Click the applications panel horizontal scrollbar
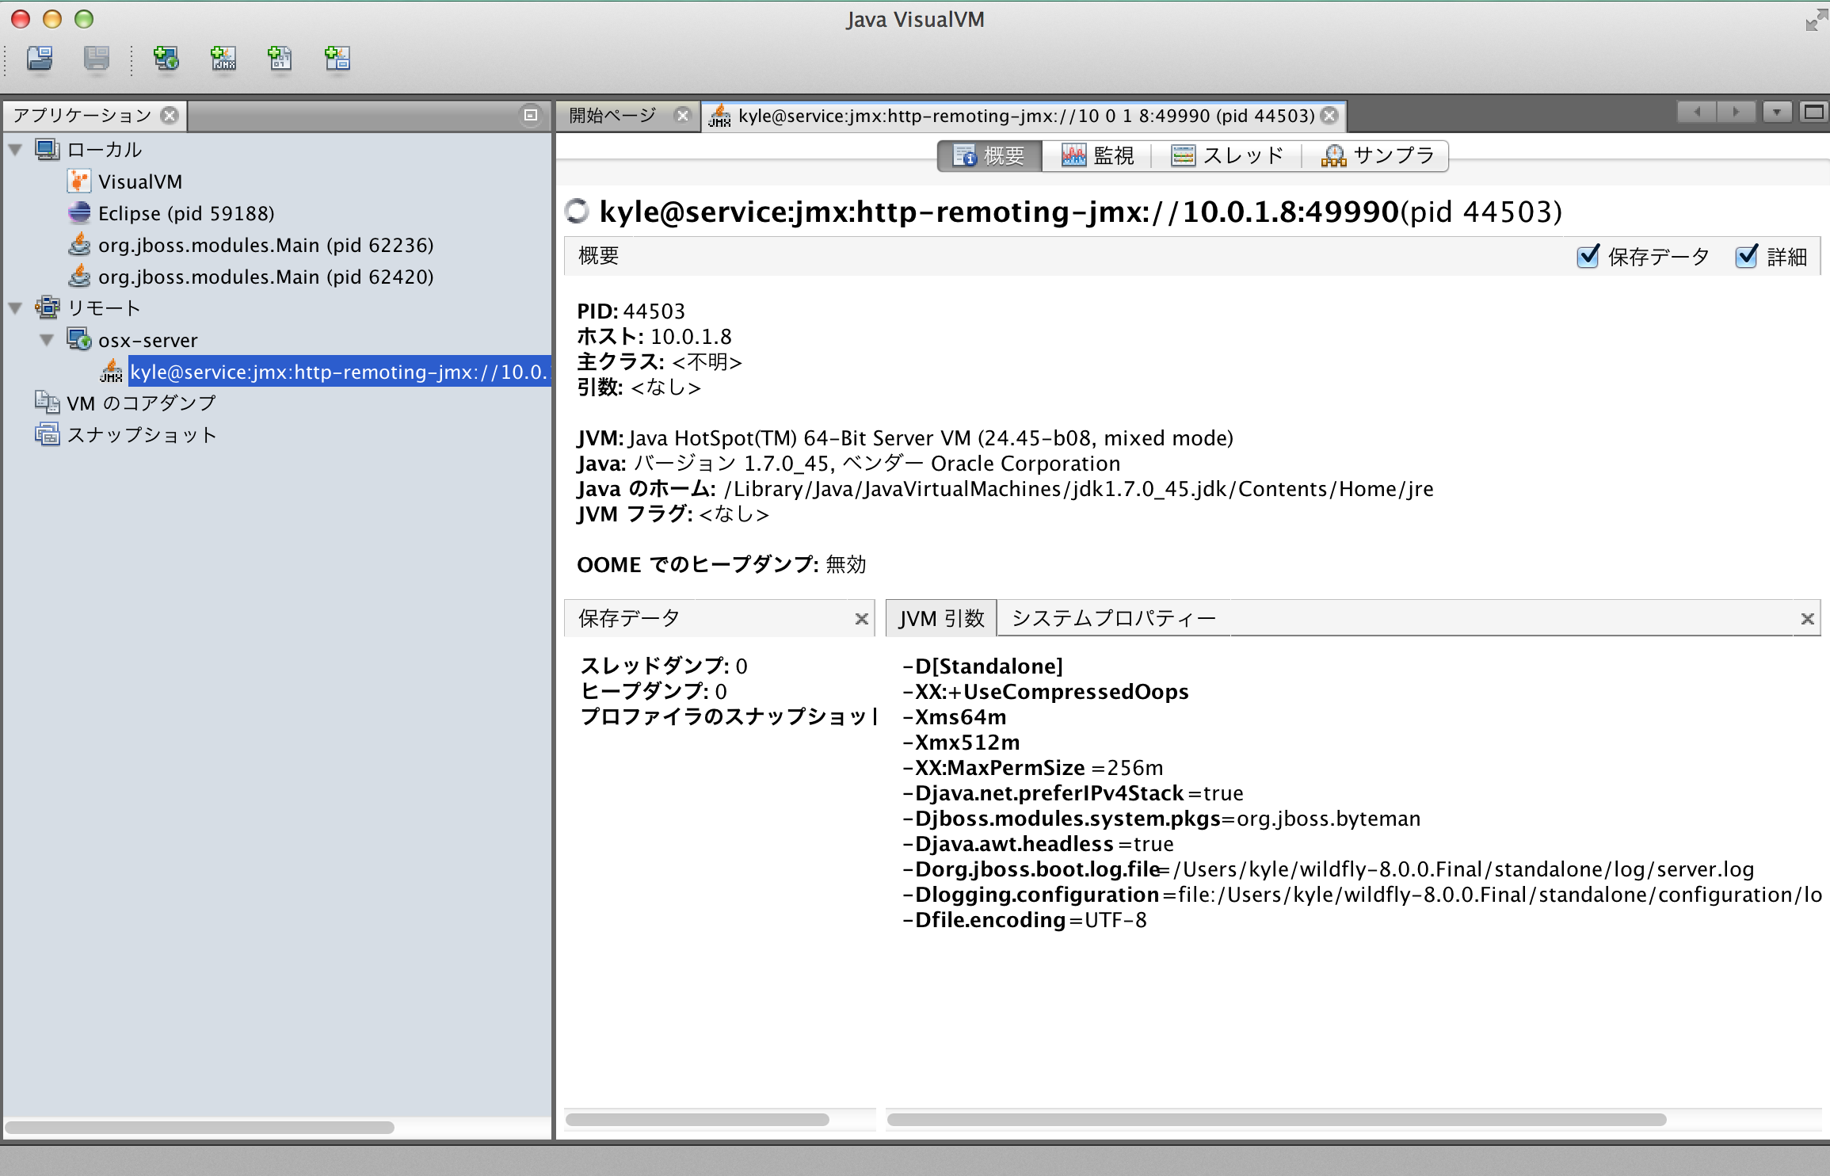The image size is (1830, 1176). tap(199, 1127)
